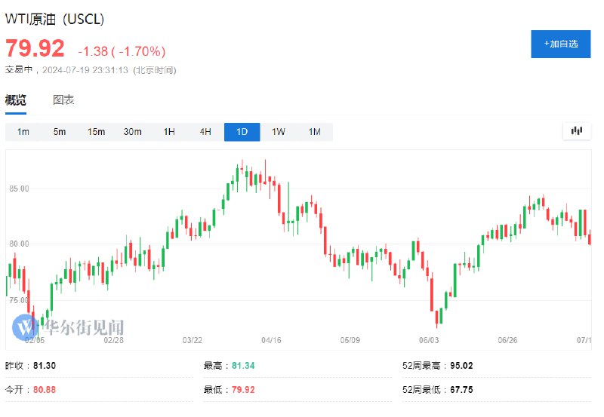Switch to the 图表 chart tab
The width and height of the screenshot is (604, 417).
pos(63,100)
